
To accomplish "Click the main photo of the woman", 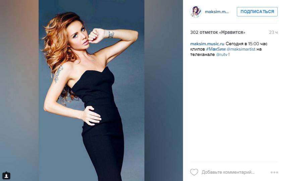I will (x=92, y=90).
